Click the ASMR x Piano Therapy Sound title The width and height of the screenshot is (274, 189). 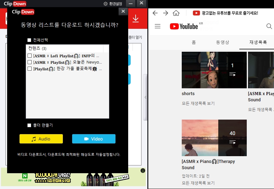click(x=208, y=165)
